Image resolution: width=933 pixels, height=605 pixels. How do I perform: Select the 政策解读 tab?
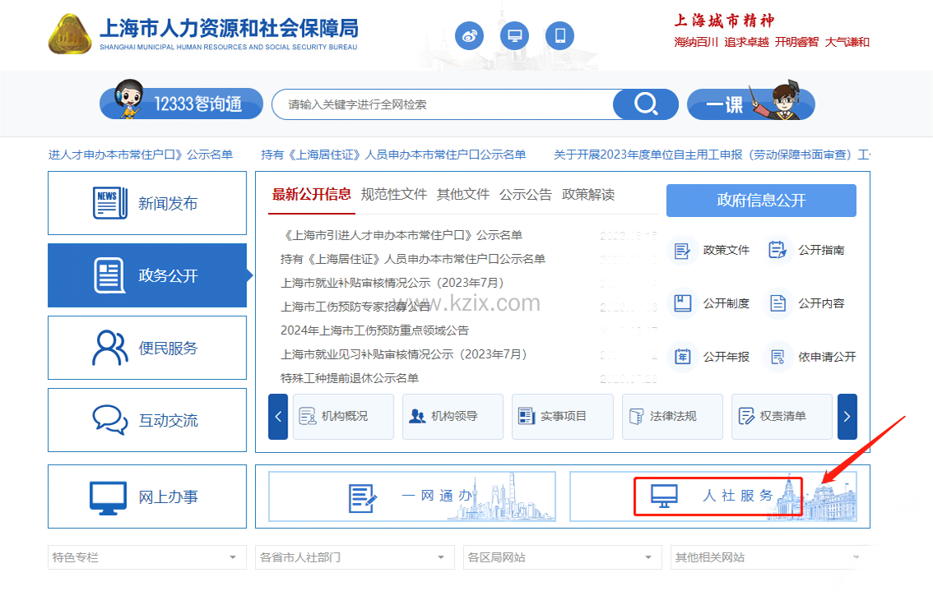(x=588, y=195)
